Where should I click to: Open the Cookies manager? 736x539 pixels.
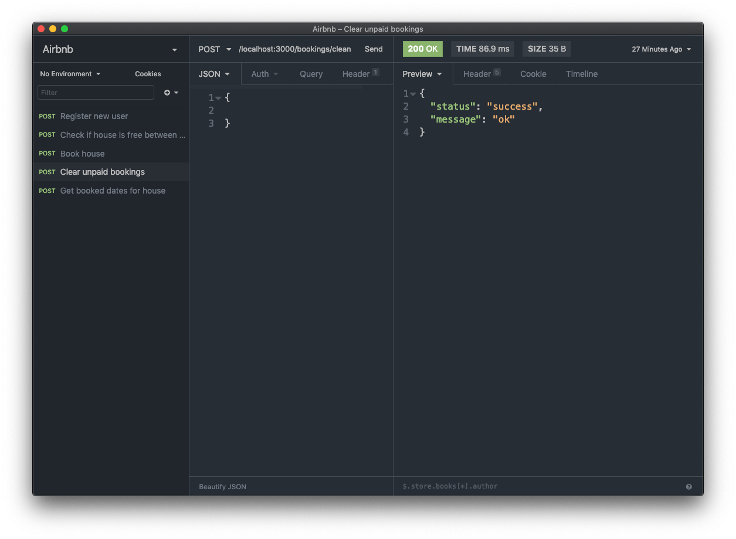[x=148, y=74]
